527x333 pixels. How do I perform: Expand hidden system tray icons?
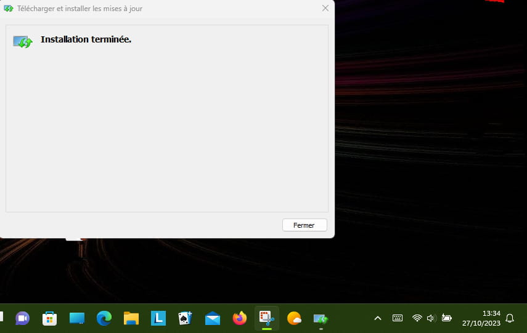378,318
